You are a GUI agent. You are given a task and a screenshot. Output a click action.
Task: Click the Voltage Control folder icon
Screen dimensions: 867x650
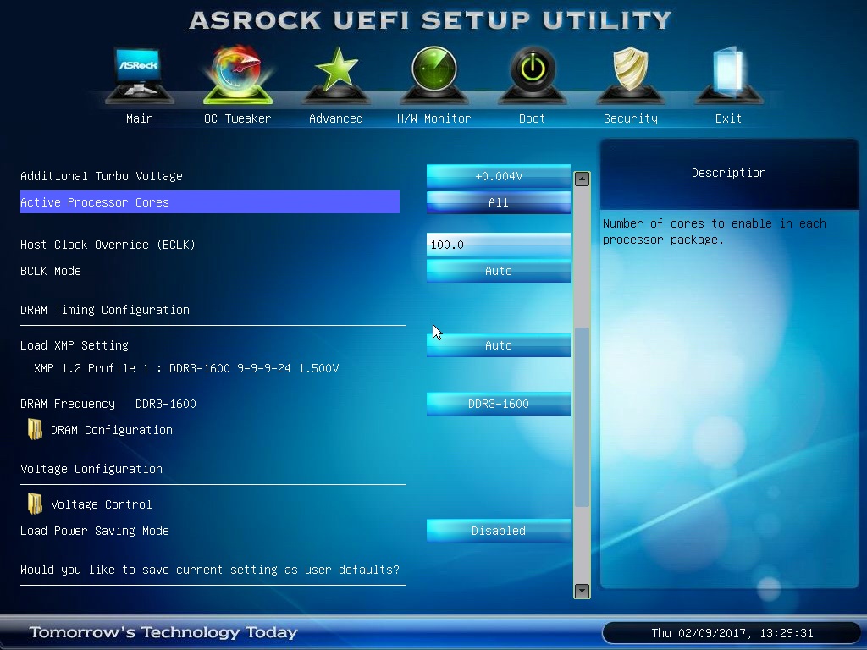click(35, 504)
